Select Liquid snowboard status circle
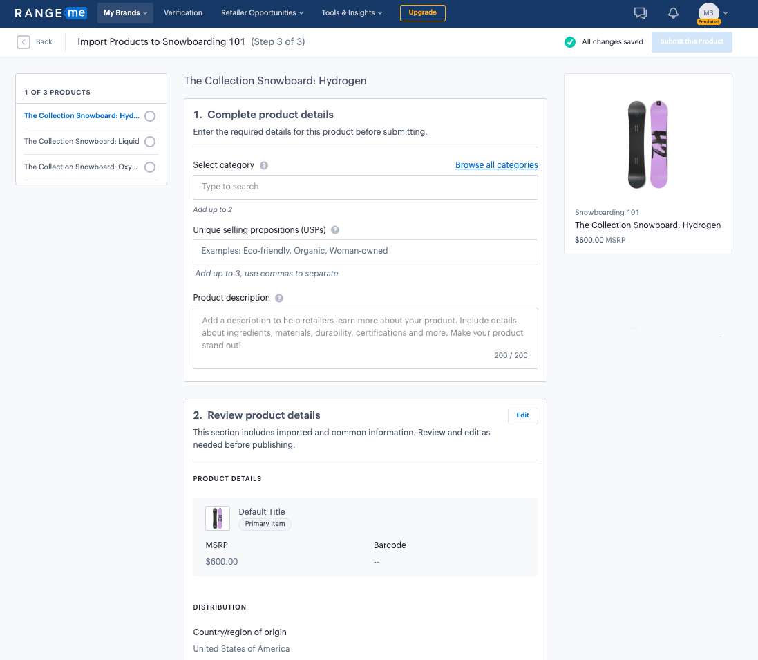Image resolution: width=758 pixels, height=660 pixels. [150, 142]
